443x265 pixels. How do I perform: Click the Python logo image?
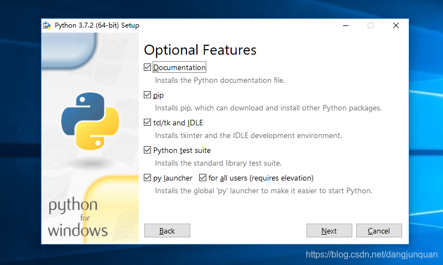(90, 121)
